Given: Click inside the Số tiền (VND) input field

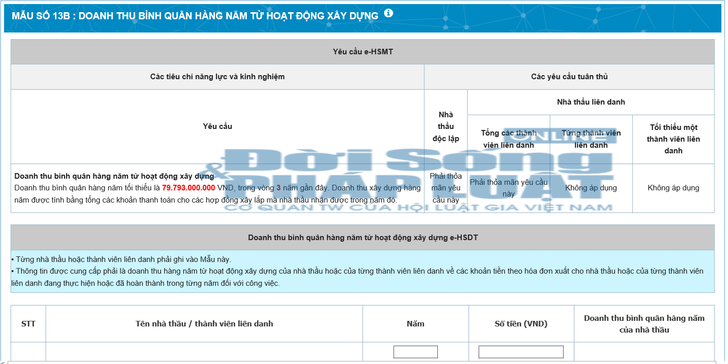Looking at the screenshot, I should 519,351.
